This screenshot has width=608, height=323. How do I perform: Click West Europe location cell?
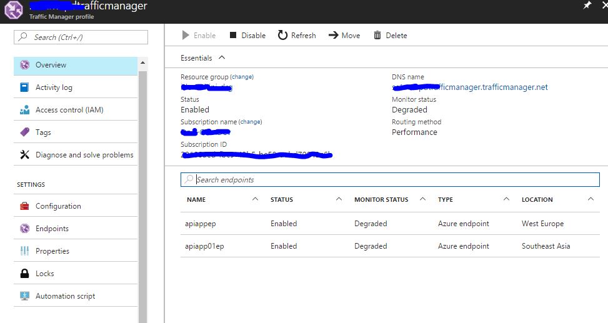[x=542, y=224]
